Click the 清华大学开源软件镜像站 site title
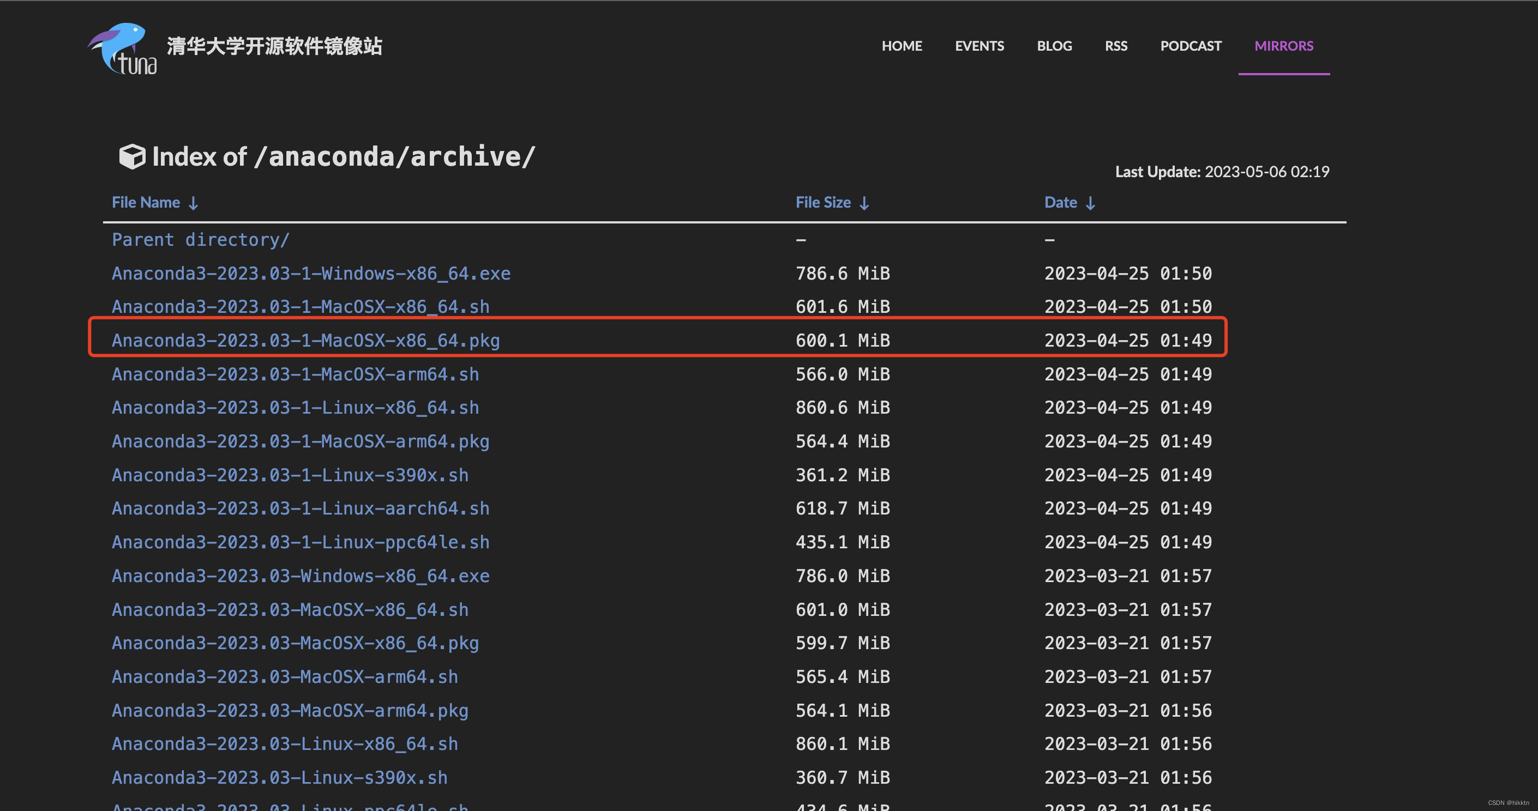Image resolution: width=1538 pixels, height=811 pixels. (274, 46)
